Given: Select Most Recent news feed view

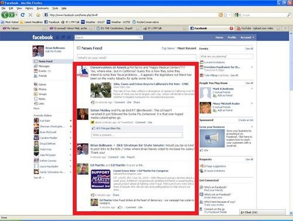Looking at the screenshot, I should pos(186,48).
